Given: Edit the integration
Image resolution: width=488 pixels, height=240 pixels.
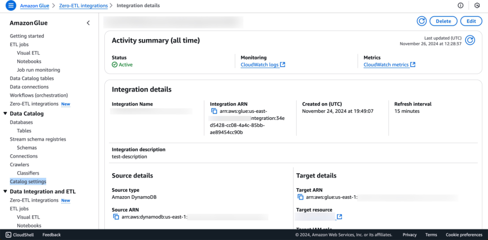Looking at the screenshot, I should pos(471,21).
